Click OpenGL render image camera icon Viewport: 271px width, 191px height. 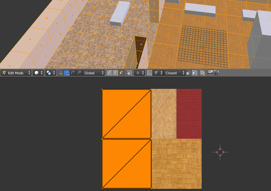[210, 73]
